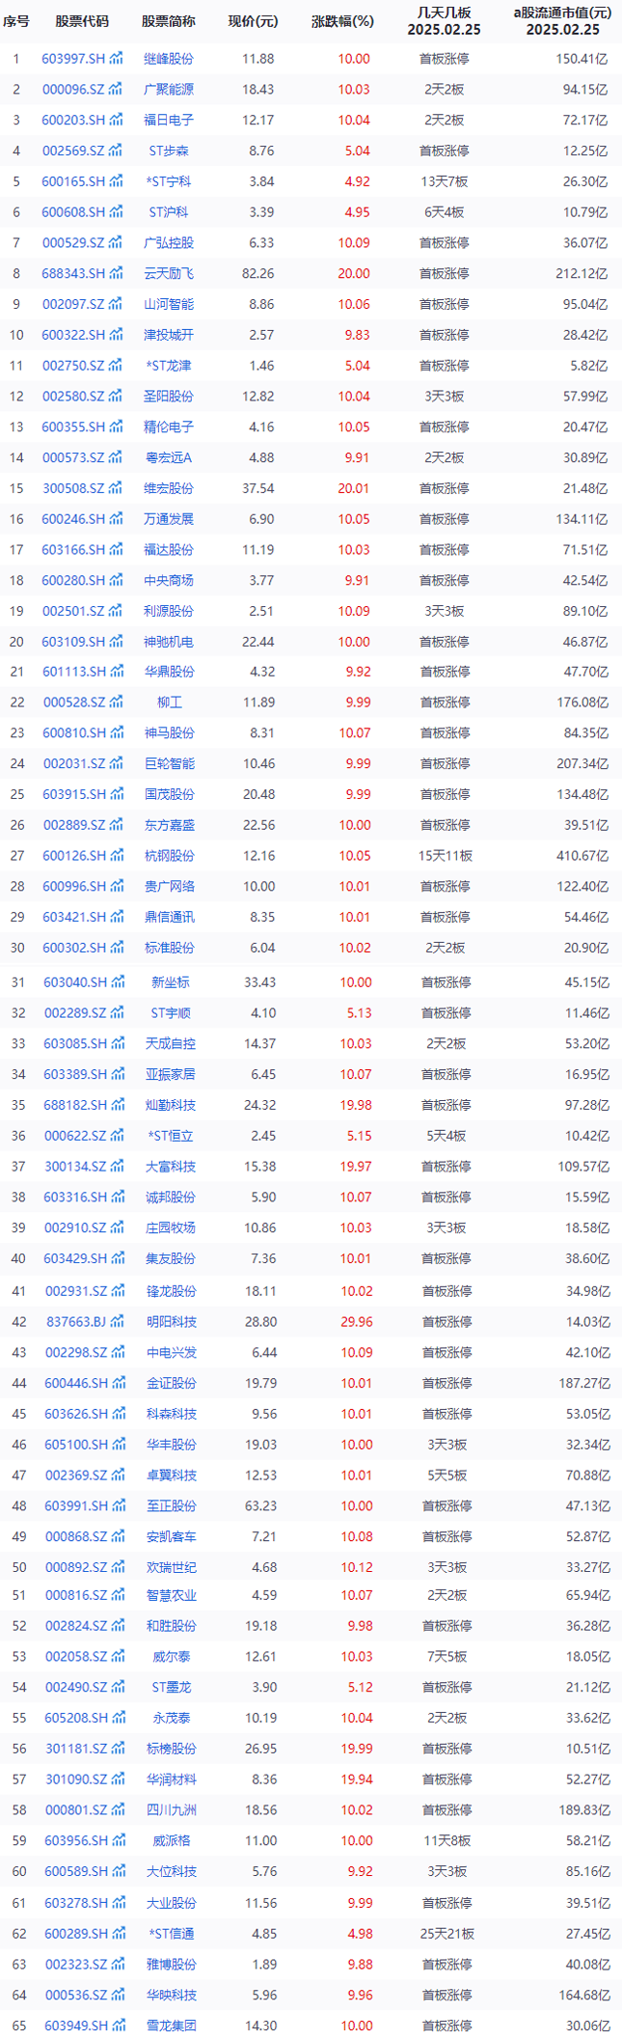
Task: Click the chart icon next to 605208.SH
Action: click(x=119, y=1718)
